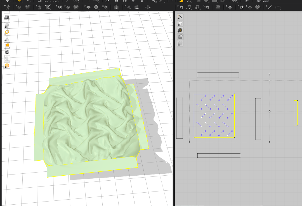Screen dimensions: 302x206
Task: Select the vertical rectangle pattern right of square
Action: pyautogui.click(x=258, y=119)
